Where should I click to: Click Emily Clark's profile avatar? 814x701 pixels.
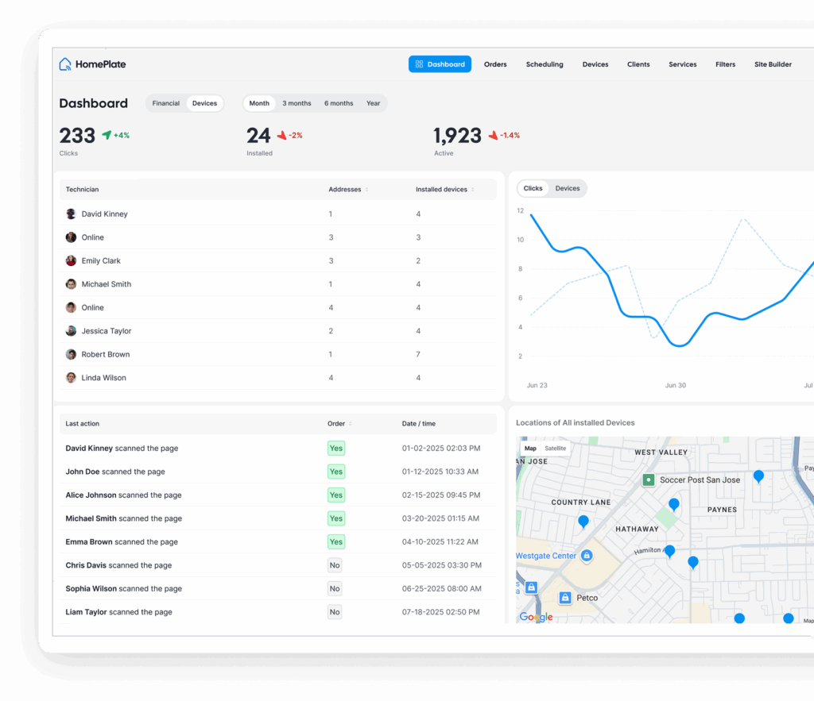point(71,261)
